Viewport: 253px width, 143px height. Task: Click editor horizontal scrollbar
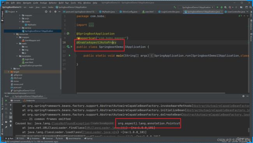(151, 93)
